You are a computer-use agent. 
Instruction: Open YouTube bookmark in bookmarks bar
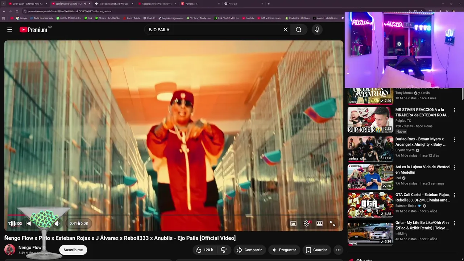[249, 18]
